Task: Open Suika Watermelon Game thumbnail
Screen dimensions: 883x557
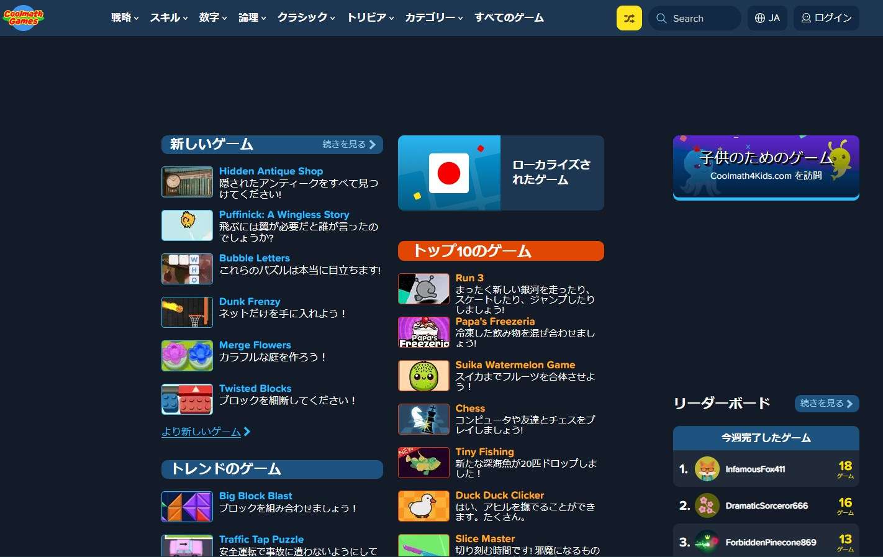Action: [423, 376]
